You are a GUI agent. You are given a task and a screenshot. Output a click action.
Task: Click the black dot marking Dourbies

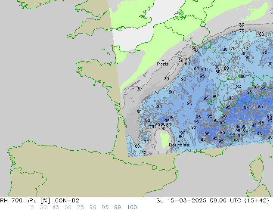point(179,141)
